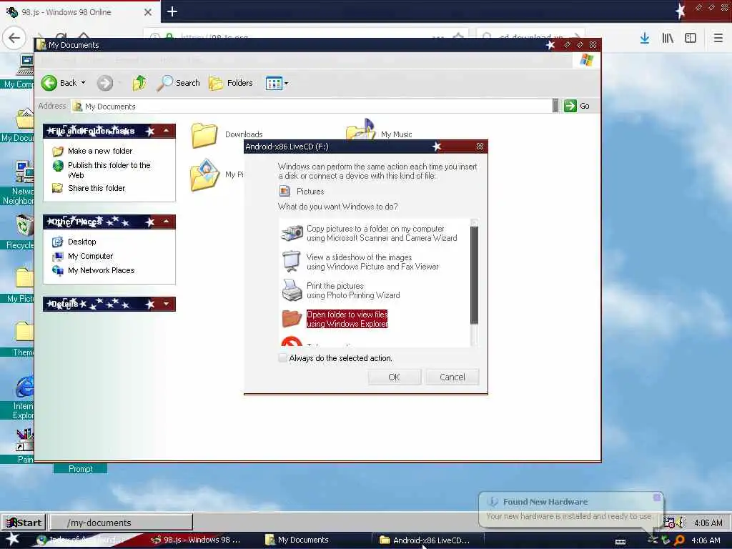Screen dimensions: 732x549
Task: Click the action list scrollbar thumb
Action: pos(475,275)
